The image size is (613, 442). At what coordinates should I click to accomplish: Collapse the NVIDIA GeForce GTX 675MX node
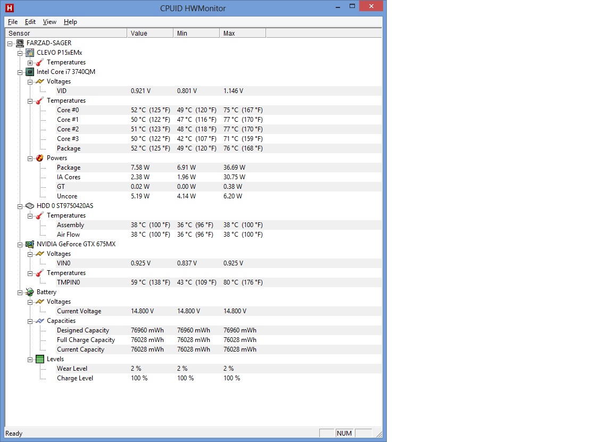[x=20, y=245]
